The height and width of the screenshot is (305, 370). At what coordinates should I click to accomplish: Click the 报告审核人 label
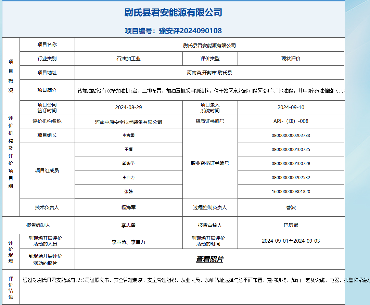[210, 226]
